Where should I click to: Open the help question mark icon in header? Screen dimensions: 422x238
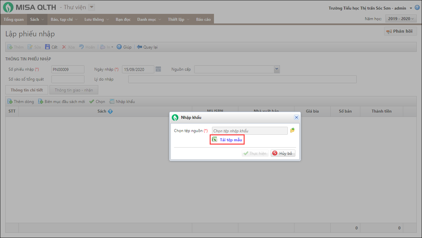[417, 8]
